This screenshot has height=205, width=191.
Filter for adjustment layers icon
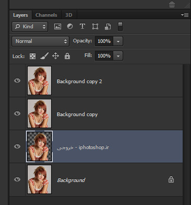point(70,26)
